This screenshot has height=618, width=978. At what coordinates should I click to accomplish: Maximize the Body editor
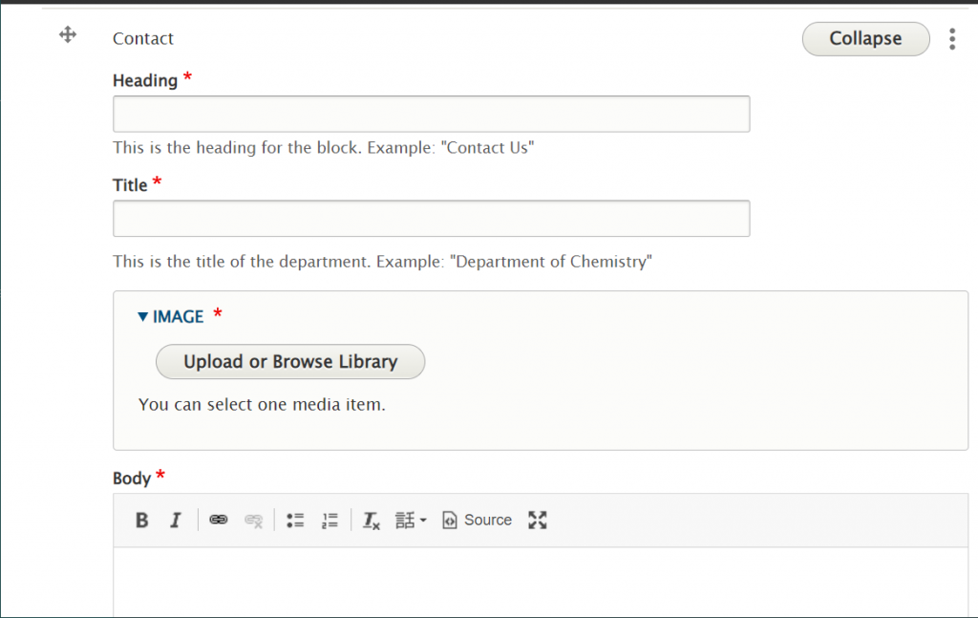(x=538, y=520)
